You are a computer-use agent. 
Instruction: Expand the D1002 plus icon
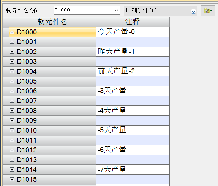12,52
